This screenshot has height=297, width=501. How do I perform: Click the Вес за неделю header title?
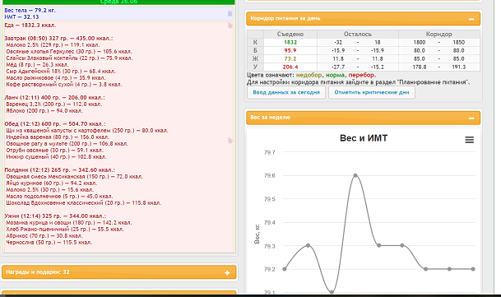point(270,118)
